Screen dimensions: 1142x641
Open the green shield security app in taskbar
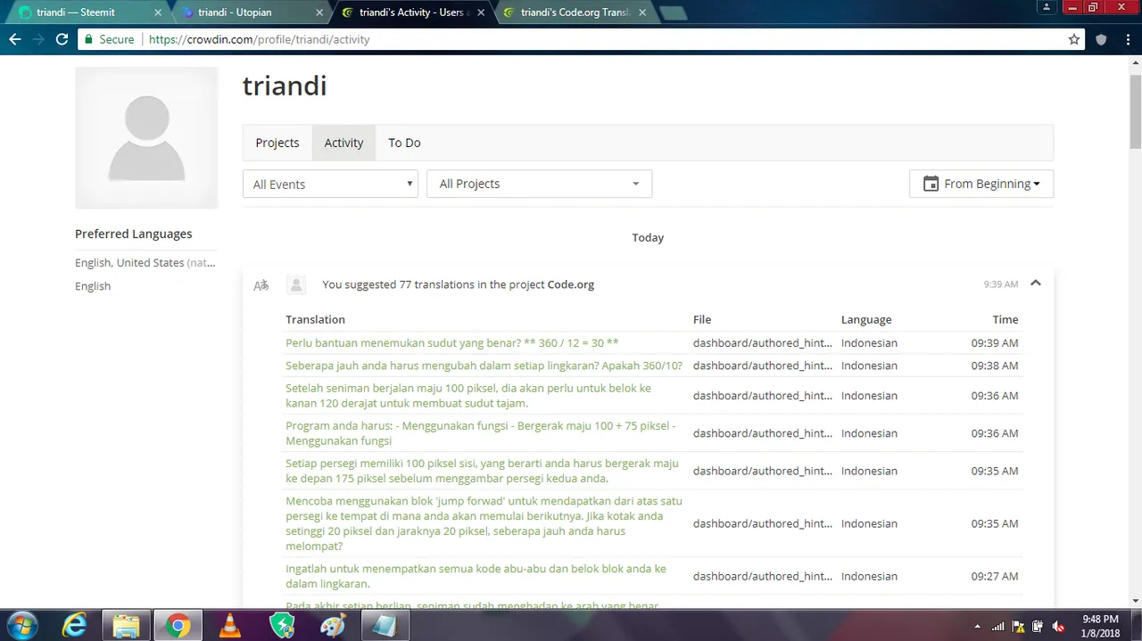282,626
